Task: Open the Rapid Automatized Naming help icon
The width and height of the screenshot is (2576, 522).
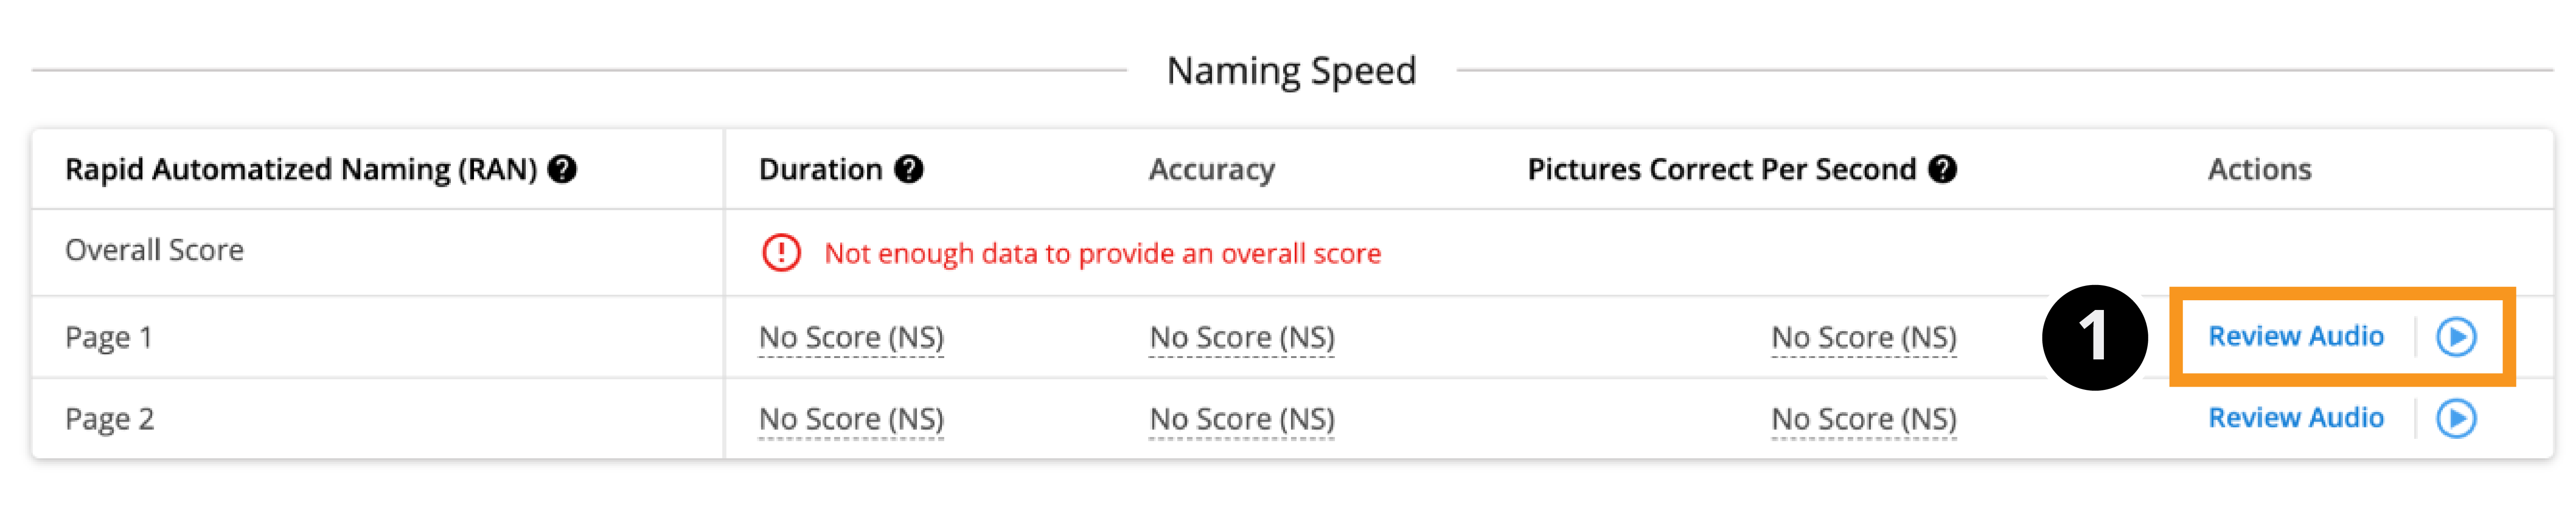Action: point(563,170)
